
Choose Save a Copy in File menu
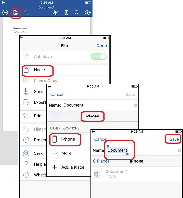coord(45,81)
